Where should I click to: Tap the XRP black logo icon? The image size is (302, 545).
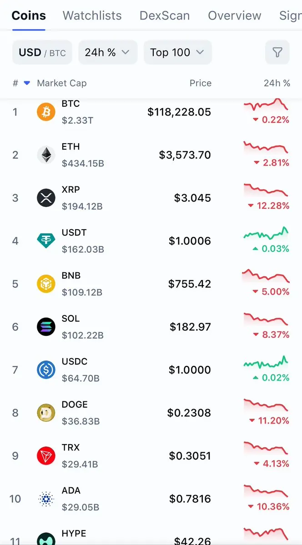46,198
